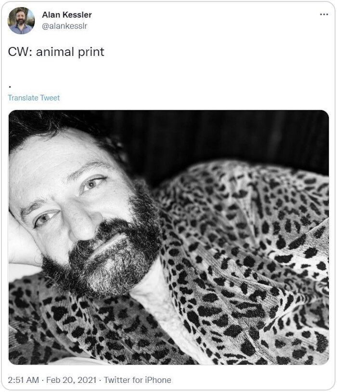Image resolution: width=337 pixels, height=392 pixels.
Task: Click Alan Kessler's round profile avatar
Action: pos(21,21)
